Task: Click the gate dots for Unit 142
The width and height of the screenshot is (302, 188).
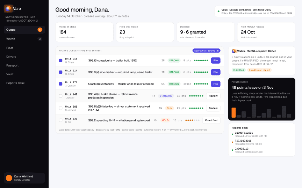Action: (x=196, y=96)
